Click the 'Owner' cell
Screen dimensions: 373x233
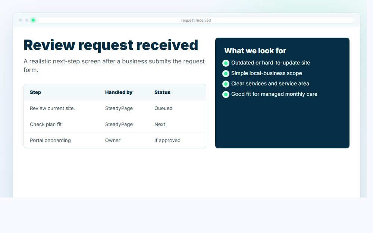113,140
